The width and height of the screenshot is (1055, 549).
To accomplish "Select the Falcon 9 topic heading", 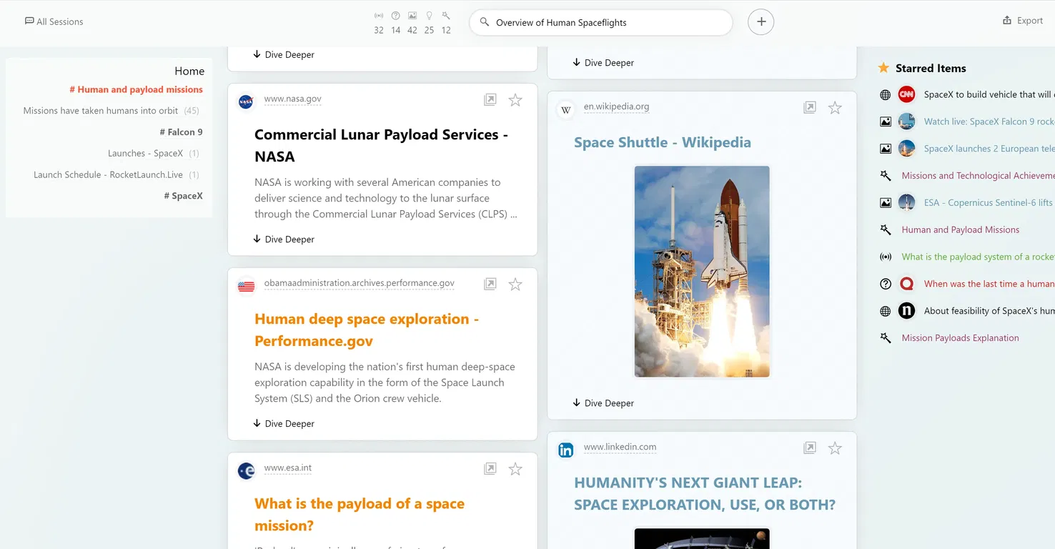I will point(182,132).
